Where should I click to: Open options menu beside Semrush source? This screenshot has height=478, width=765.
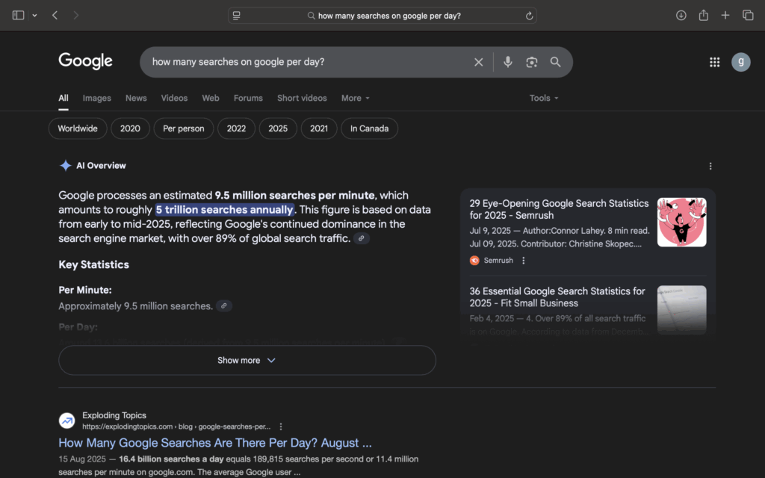pos(524,261)
